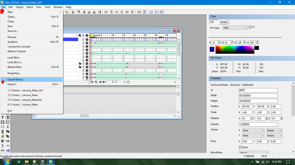Switch to the Fill tab
This screenshot has width=295, height=165.
(x=214, y=22)
